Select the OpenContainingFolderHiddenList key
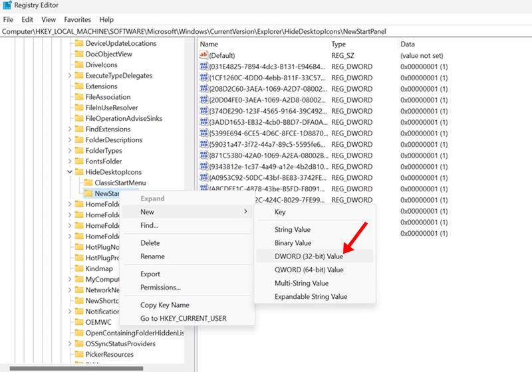 (x=135, y=333)
